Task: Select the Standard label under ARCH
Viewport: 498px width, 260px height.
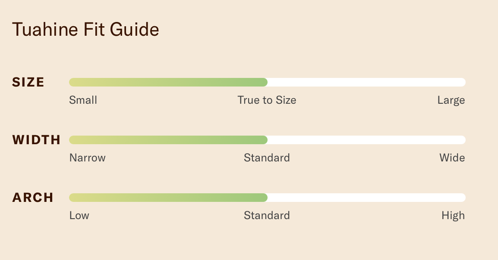Action: coord(267,215)
